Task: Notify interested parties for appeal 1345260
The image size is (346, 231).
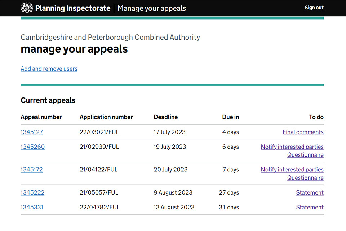Action: (292, 147)
